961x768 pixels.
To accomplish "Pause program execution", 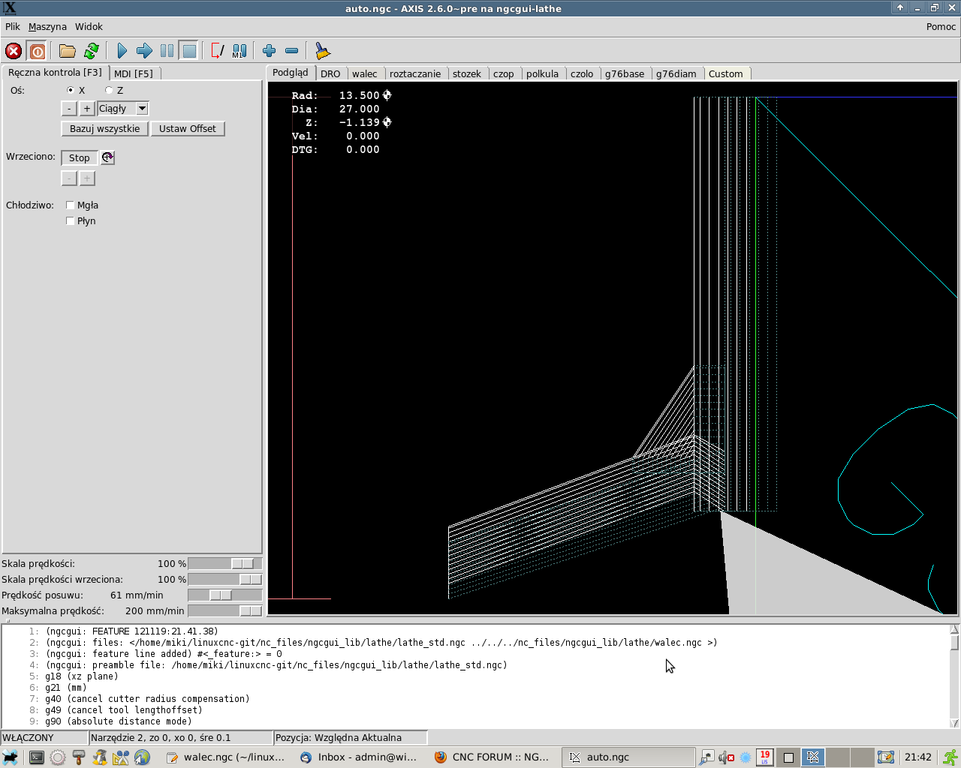I will [x=167, y=51].
